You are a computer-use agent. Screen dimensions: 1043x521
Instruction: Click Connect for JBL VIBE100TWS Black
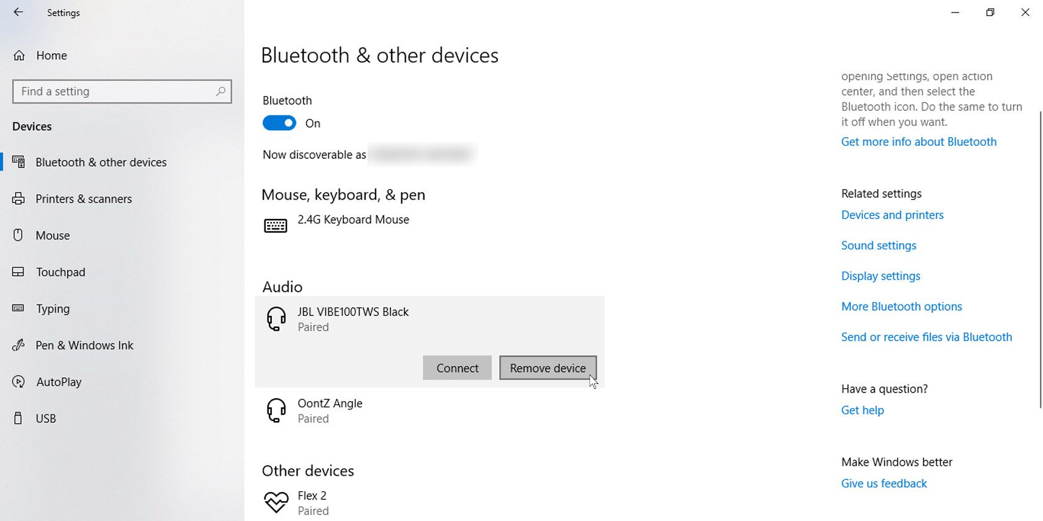(457, 368)
